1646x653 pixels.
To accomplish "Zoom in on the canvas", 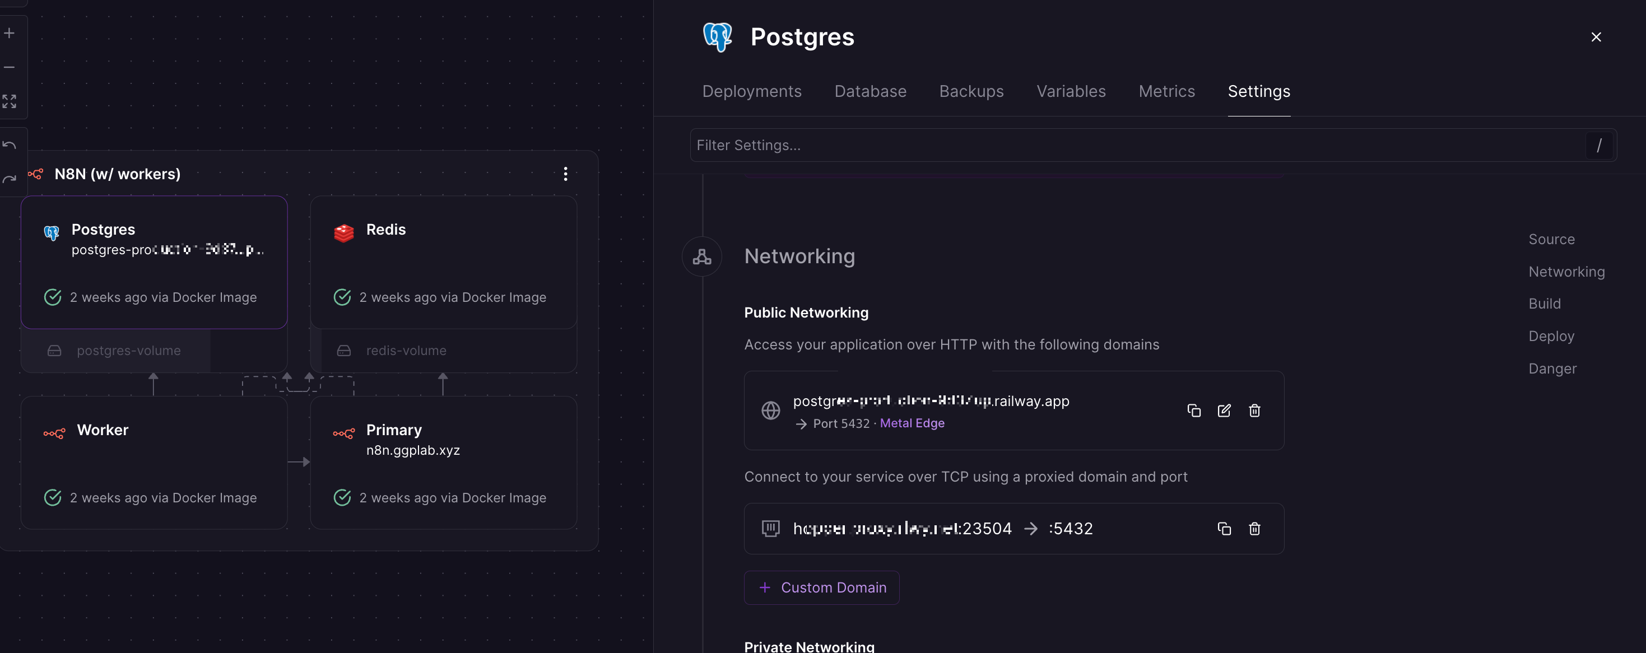I will pyautogui.click(x=10, y=32).
